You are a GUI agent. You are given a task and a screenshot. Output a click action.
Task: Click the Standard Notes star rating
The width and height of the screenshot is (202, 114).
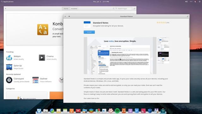(161, 22)
